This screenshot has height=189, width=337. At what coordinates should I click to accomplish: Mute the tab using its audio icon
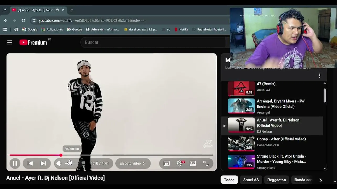click(57, 10)
